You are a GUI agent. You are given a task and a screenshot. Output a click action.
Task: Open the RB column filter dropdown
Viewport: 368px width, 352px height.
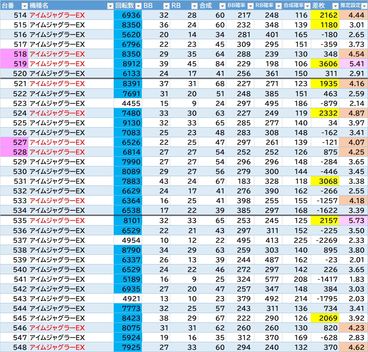click(194, 6)
